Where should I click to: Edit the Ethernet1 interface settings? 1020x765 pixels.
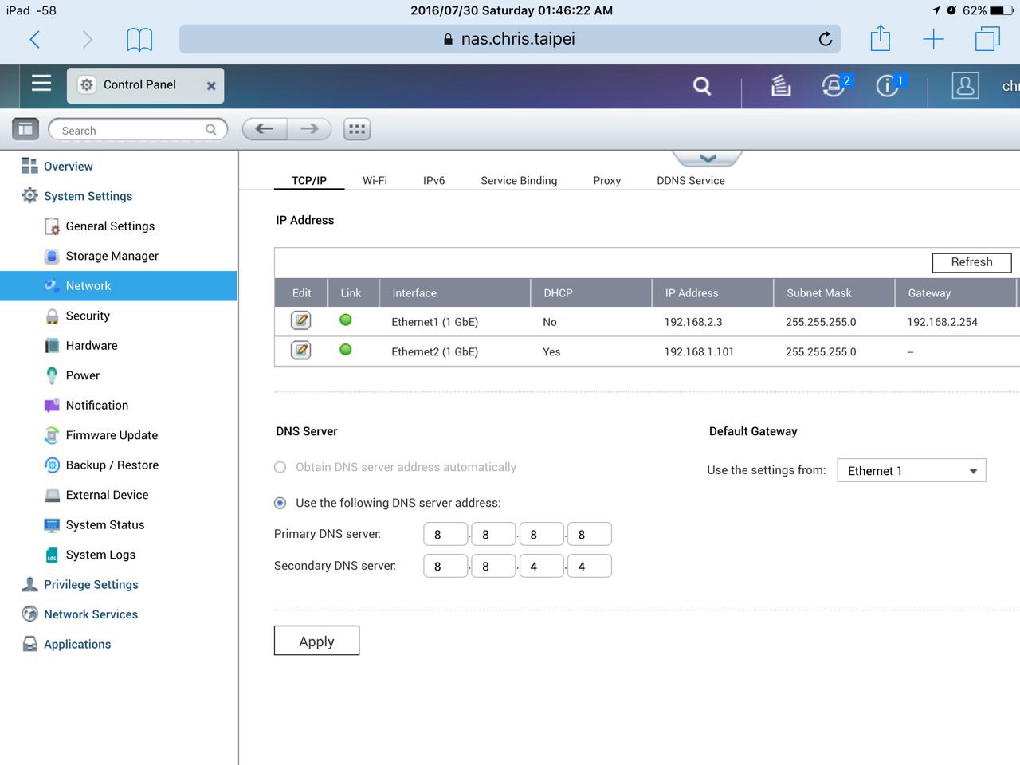coord(301,321)
